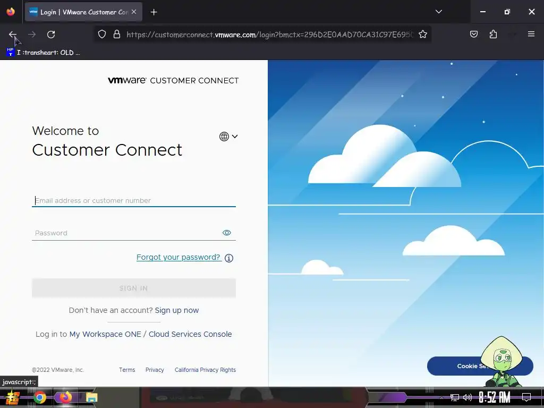Open the Firefox hamburger application menu
This screenshot has width=544, height=408.
(531, 34)
